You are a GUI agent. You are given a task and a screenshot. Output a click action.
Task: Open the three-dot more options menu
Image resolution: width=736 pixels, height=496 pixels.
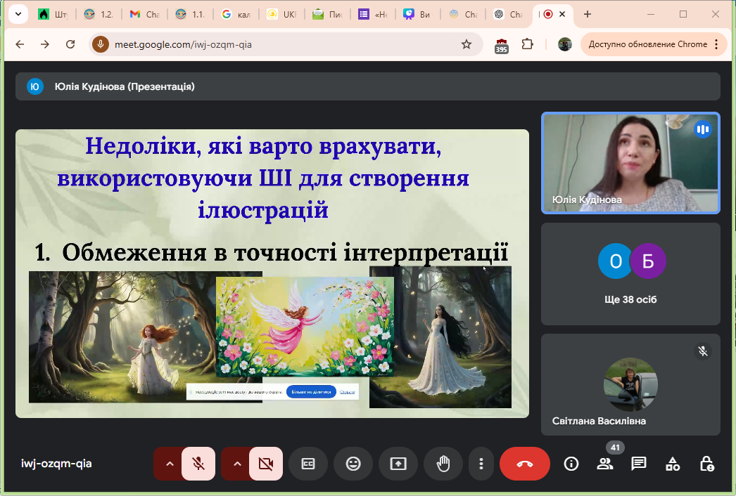[x=481, y=464]
